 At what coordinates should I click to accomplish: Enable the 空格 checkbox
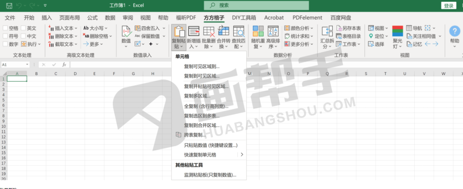[5, 28]
